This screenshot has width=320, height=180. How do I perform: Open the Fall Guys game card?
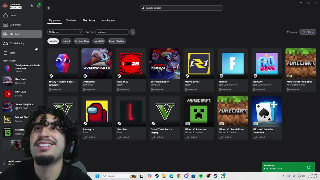point(267,70)
